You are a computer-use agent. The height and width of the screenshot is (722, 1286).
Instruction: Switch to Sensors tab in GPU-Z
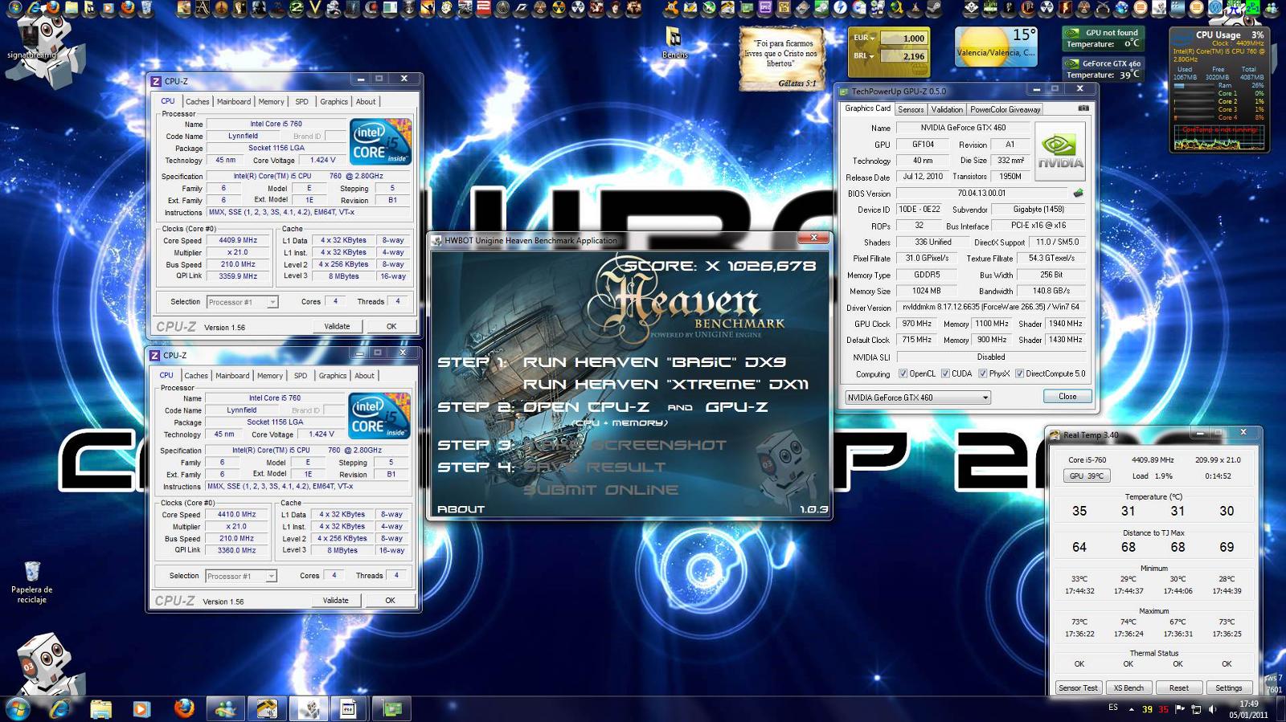click(x=911, y=109)
